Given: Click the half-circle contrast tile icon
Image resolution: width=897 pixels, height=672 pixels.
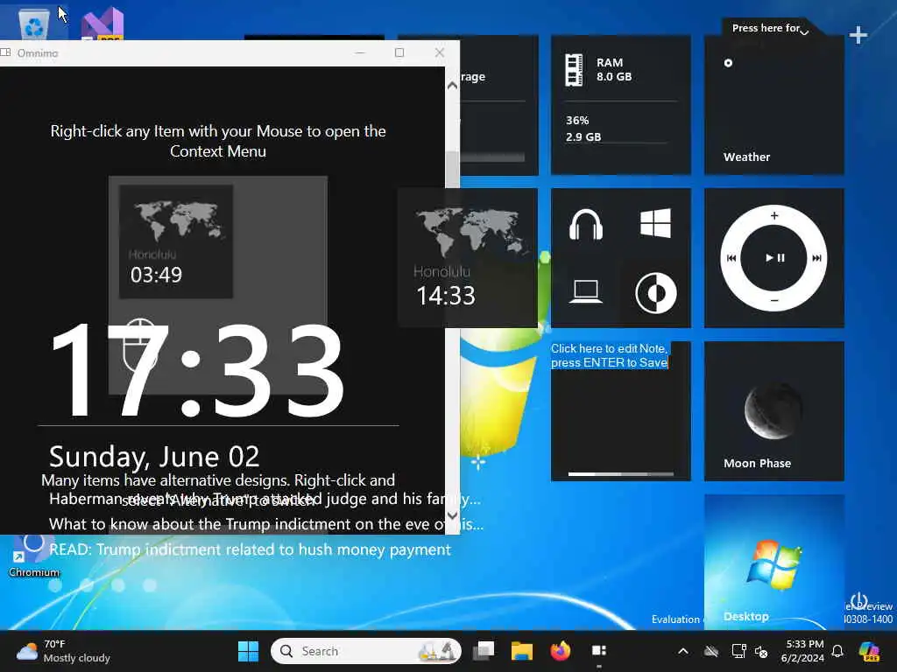Looking at the screenshot, I should [x=656, y=293].
